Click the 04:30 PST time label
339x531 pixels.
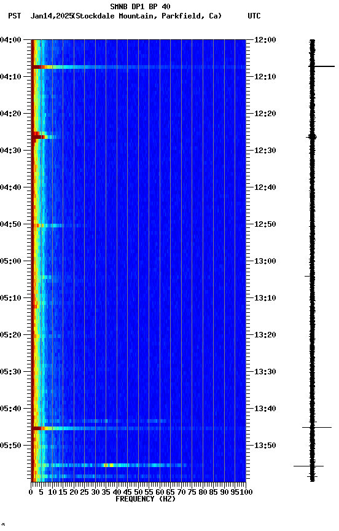click(10, 151)
